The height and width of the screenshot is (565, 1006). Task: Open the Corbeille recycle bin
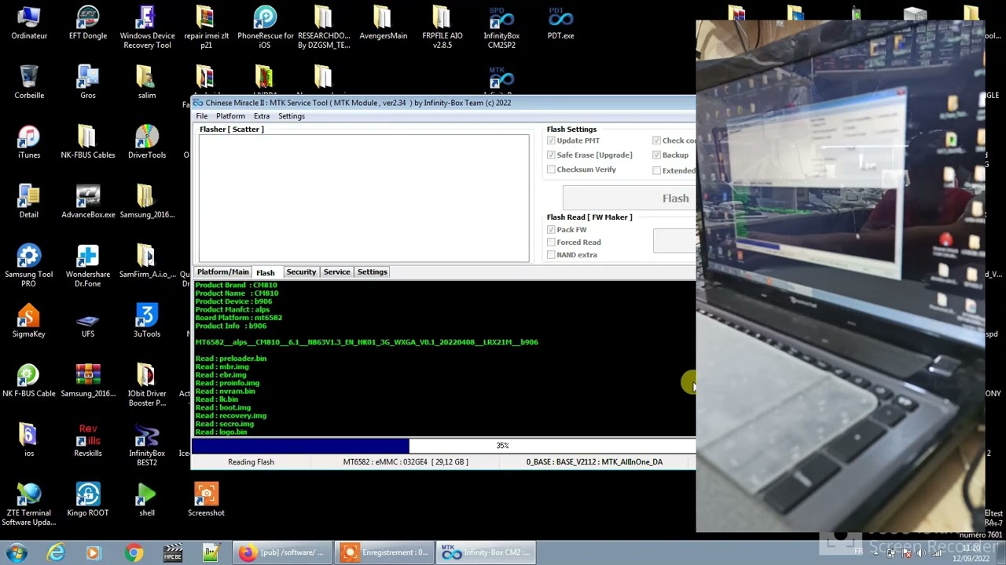pos(29,82)
